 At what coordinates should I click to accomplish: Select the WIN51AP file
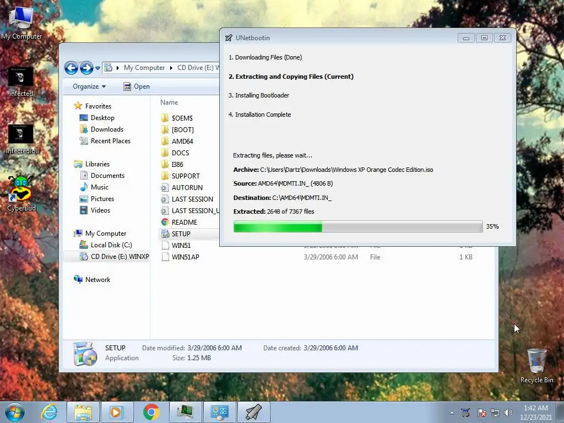tap(180, 257)
